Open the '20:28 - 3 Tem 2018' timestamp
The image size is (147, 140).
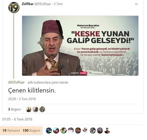pyautogui.click(x=22, y=99)
